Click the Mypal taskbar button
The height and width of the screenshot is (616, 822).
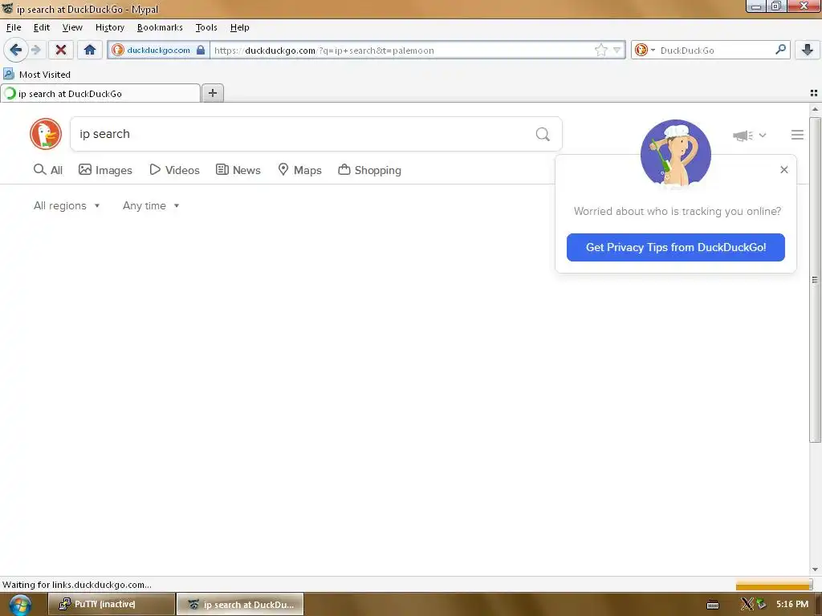pos(240,605)
